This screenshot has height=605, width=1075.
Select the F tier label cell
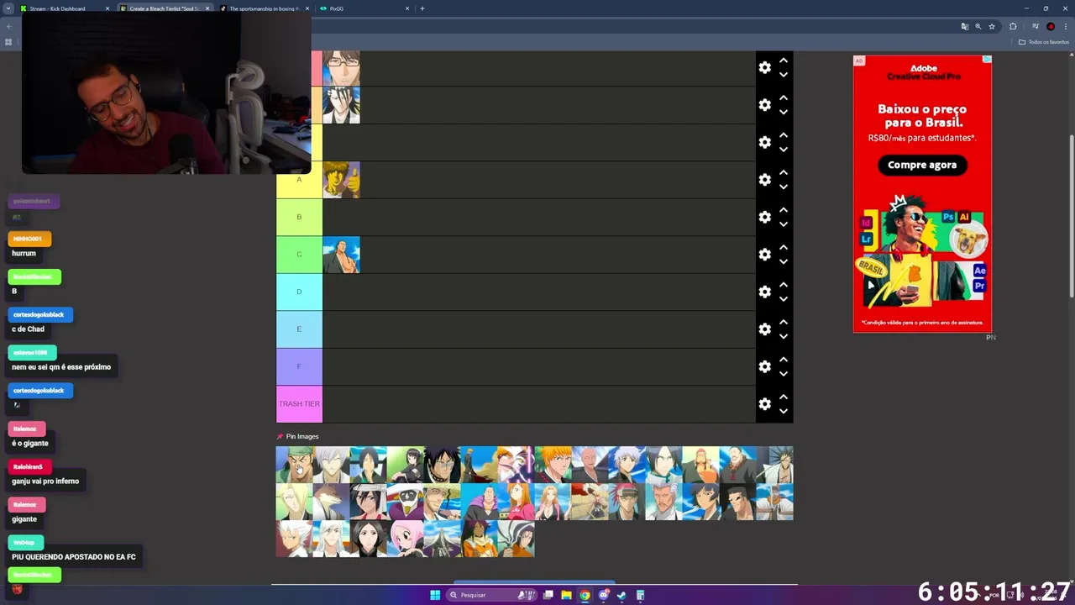tap(299, 366)
